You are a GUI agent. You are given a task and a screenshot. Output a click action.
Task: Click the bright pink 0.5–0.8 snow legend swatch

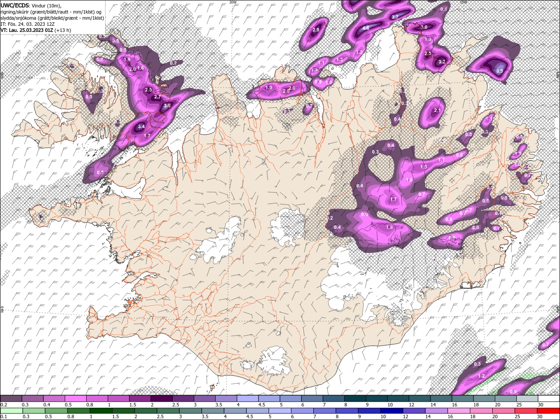pos(75,399)
